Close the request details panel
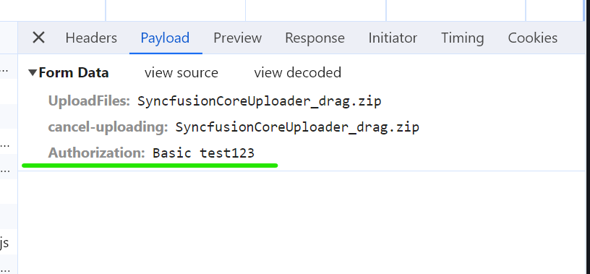Image resolution: width=590 pixels, height=274 pixels. click(x=38, y=38)
